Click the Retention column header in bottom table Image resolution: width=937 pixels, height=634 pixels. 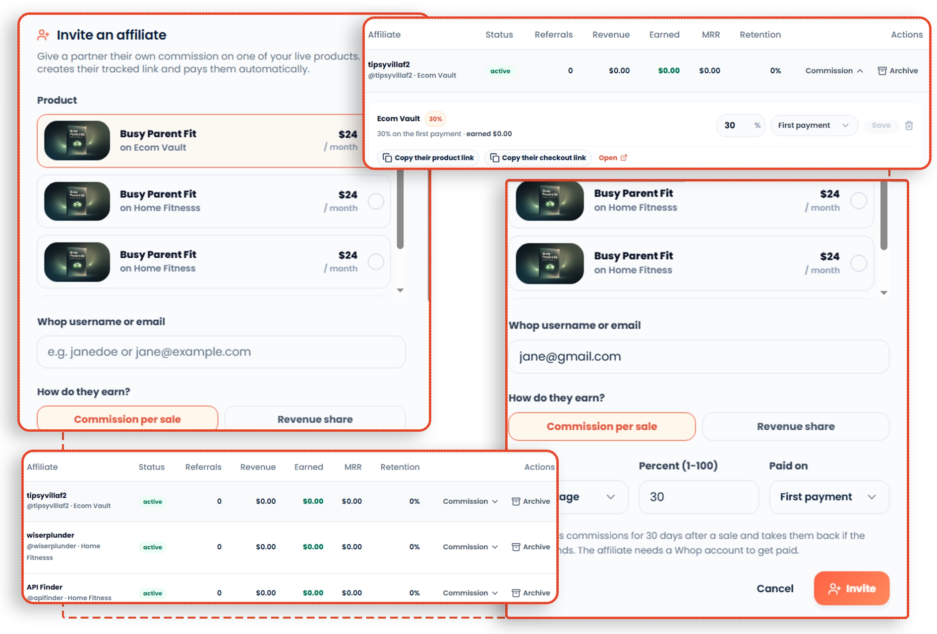[400, 467]
